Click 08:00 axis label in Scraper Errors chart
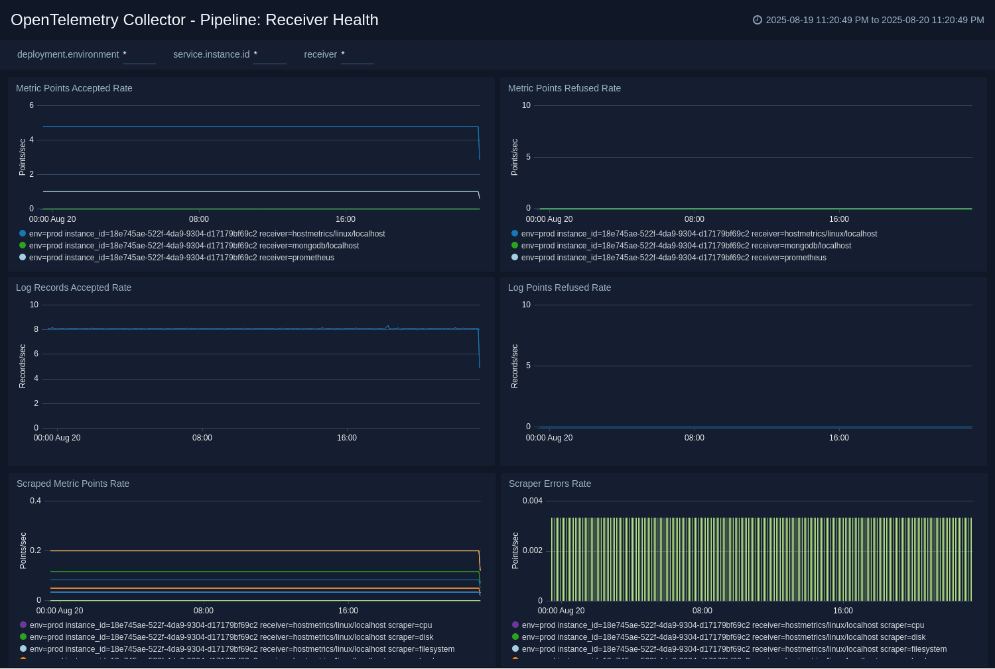This screenshot has height=669, width=995. pyautogui.click(x=702, y=611)
